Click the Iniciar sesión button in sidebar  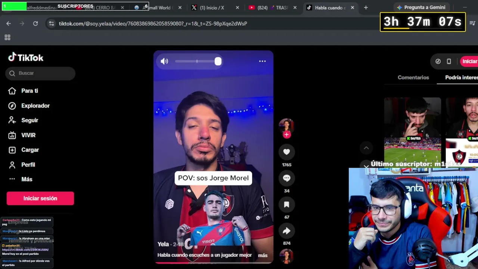tap(40, 198)
